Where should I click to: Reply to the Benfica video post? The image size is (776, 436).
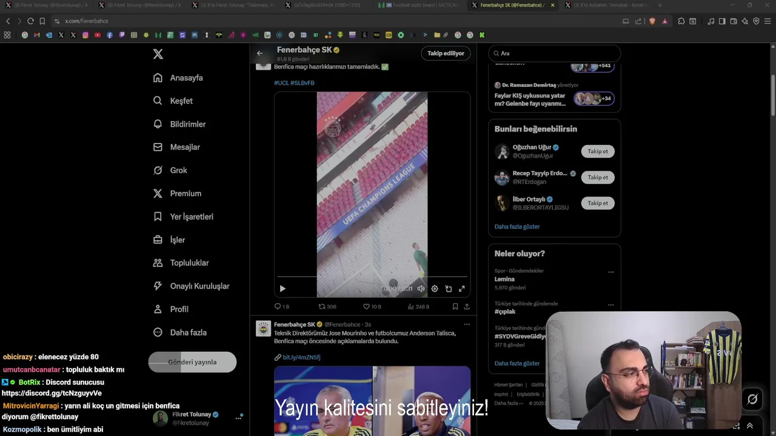[282, 306]
